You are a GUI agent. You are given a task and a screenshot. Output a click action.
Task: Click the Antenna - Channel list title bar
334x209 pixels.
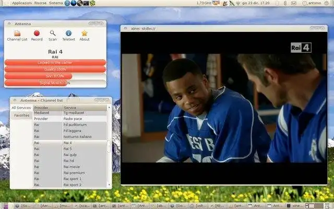[x=61, y=100]
